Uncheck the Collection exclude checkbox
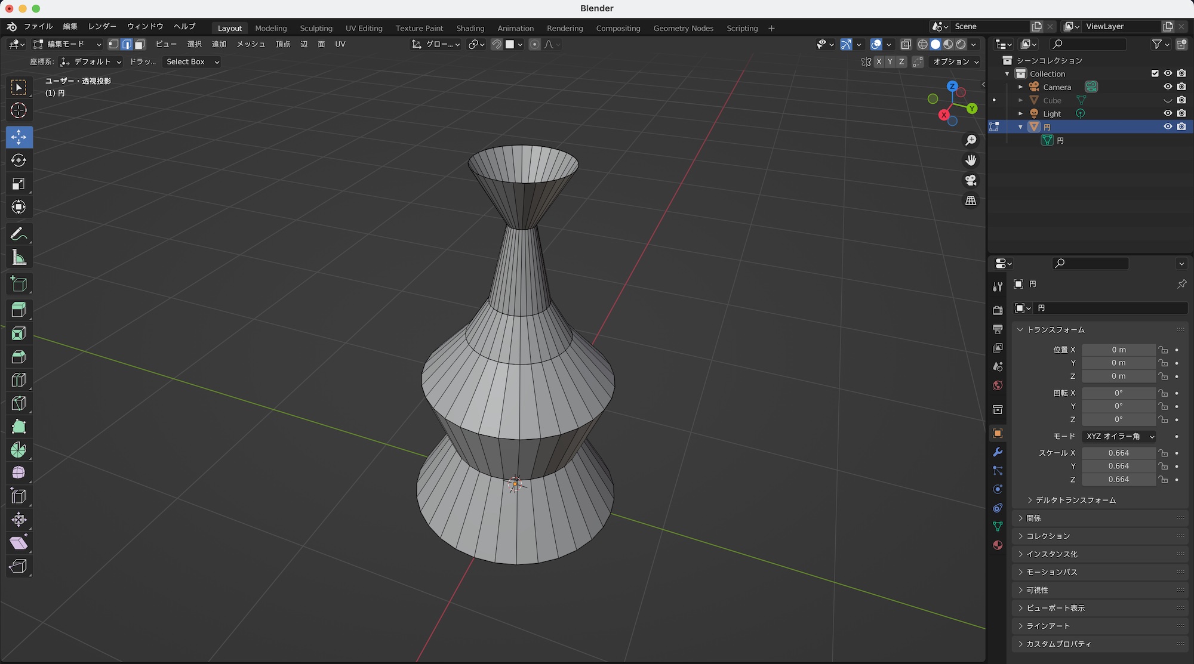1194x664 pixels. pyautogui.click(x=1155, y=73)
